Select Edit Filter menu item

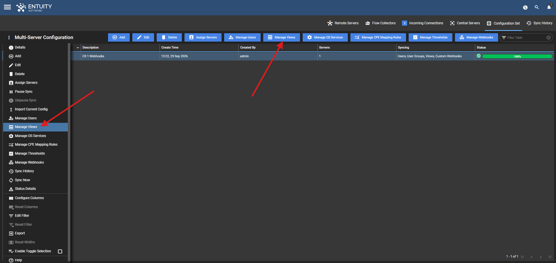pos(35,216)
